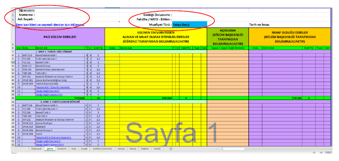The image size is (339, 161).
Task: Open the Endüstri sheet tab
Action: (x=62, y=149)
